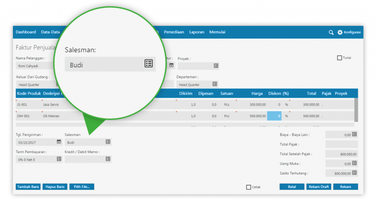Image resolution: width=376 pixels, height=202 pixels.
Task: Open the Persediaan menu
Action: point(174,32)
